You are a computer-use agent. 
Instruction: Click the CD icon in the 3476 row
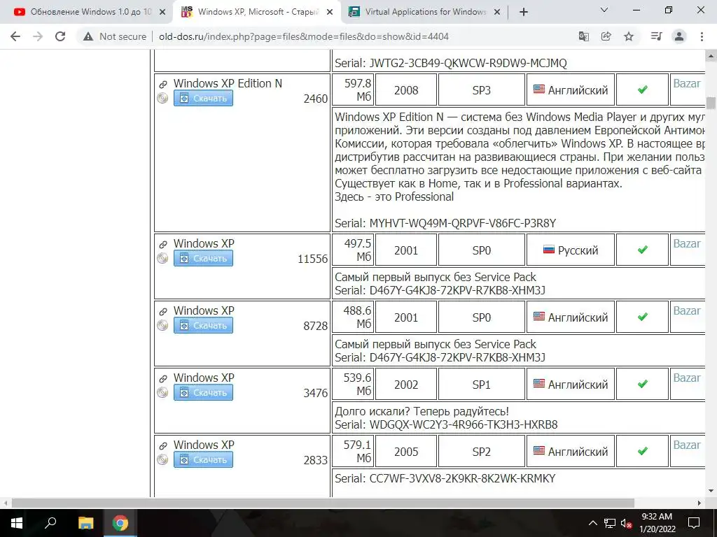162,393
